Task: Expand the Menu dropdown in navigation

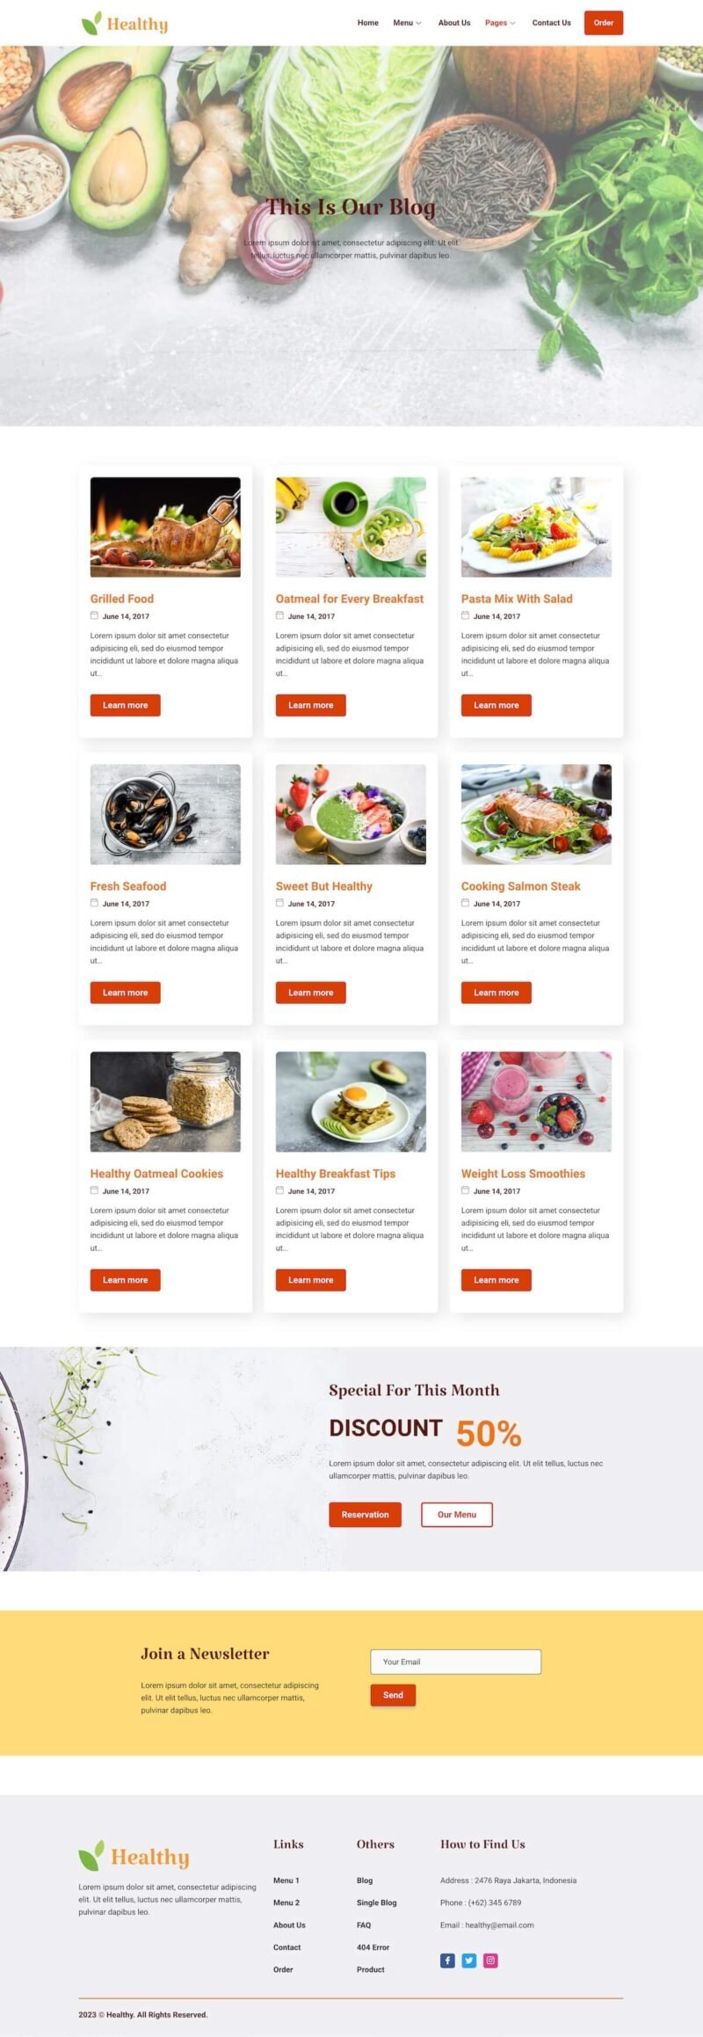Action: 407,23
